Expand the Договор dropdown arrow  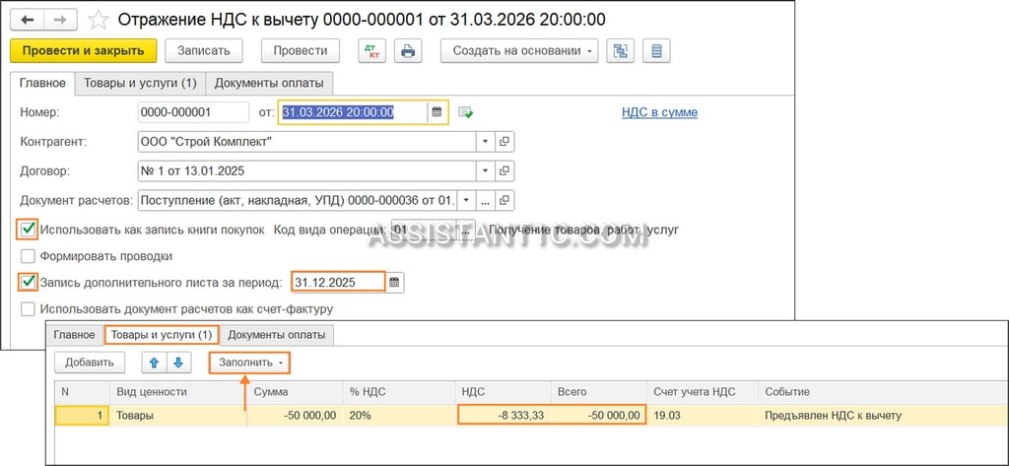tap(485, 171)
